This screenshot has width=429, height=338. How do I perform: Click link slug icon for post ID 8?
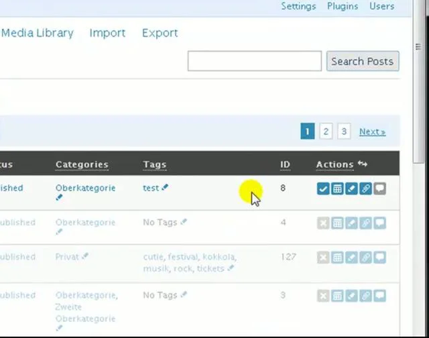click(x=366, y=188)
